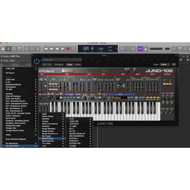
Task: Click the red Record button
Action: 68,49
